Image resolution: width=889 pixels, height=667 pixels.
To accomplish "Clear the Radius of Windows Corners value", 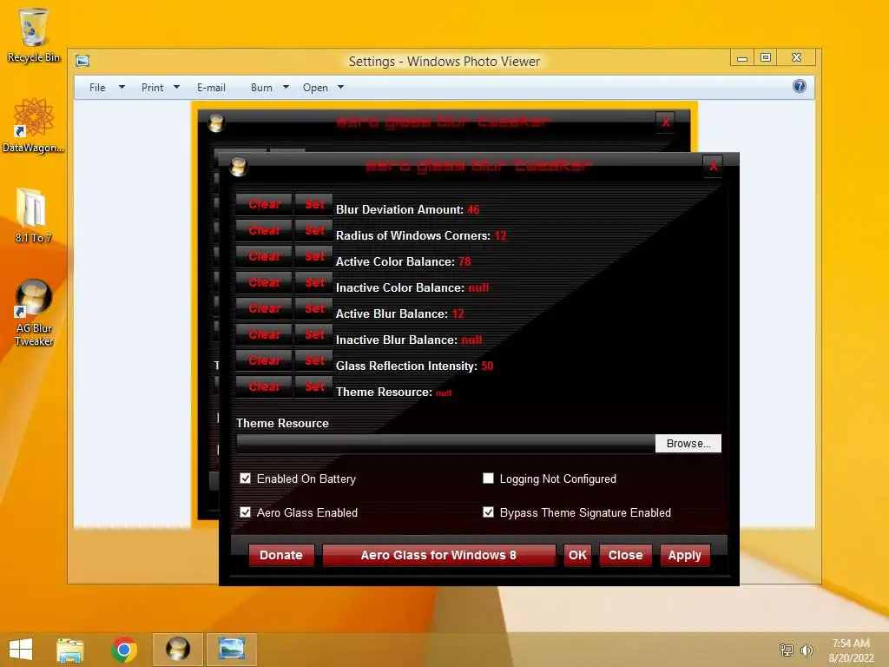I will (x=264, y=230).
